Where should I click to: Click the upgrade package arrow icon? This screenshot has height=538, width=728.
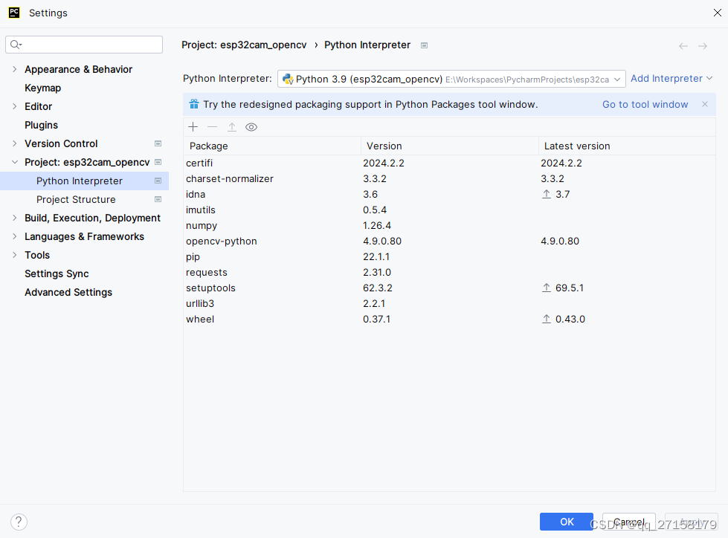pyautogui.click(x=232, y=127)
